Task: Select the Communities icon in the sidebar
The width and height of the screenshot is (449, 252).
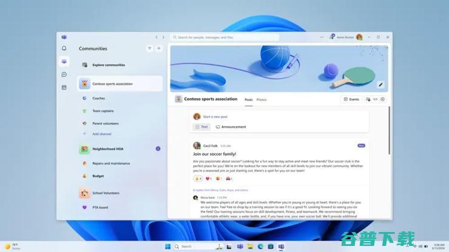Action: point(64,62)
